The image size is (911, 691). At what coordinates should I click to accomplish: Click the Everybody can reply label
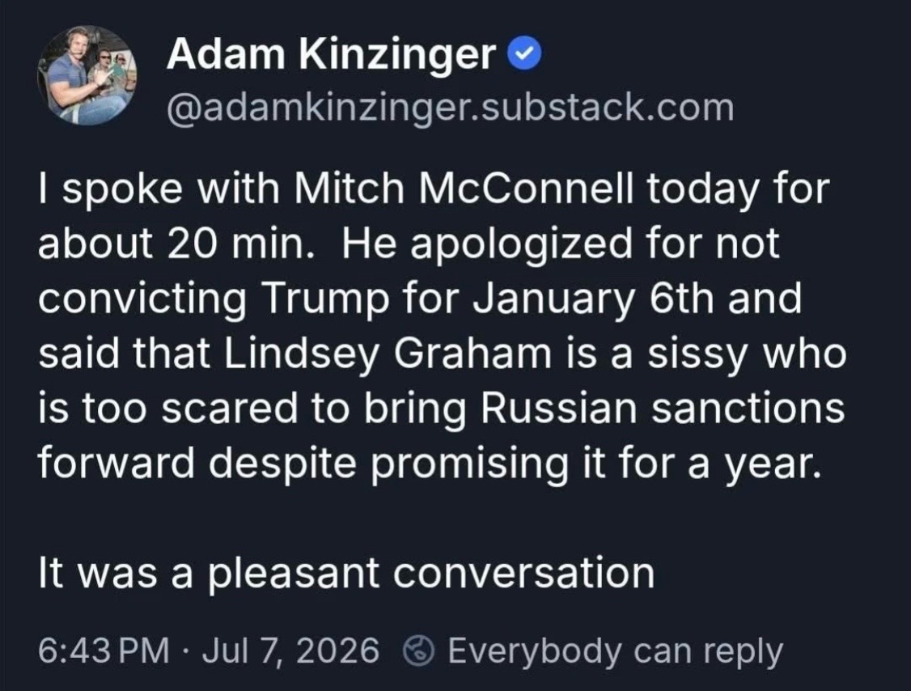click(x=615, y=651)
